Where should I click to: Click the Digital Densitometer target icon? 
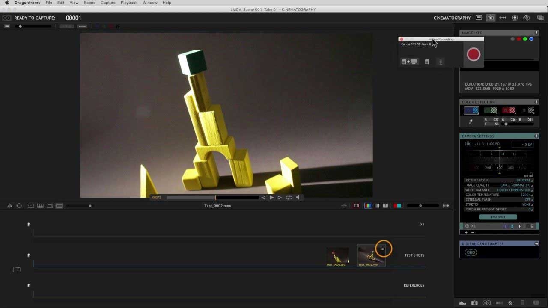point(471,252)
